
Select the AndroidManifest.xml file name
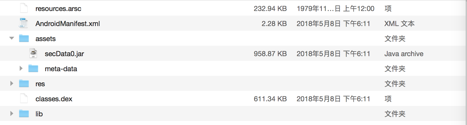(x=68, y=24)
